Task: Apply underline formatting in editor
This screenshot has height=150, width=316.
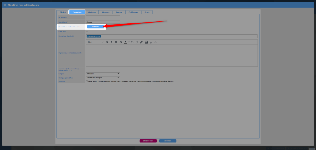Action: 116,42
